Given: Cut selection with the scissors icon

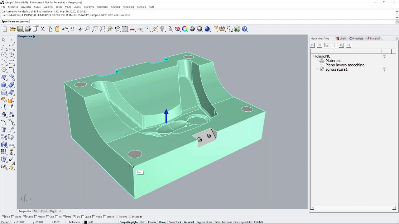Looking at the screenshot, I should coord(43,29).
